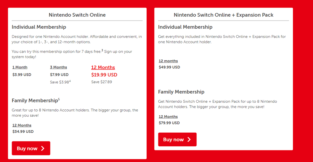
Task: Select the 12 Months individual membership option
Action: click(103, 67)
